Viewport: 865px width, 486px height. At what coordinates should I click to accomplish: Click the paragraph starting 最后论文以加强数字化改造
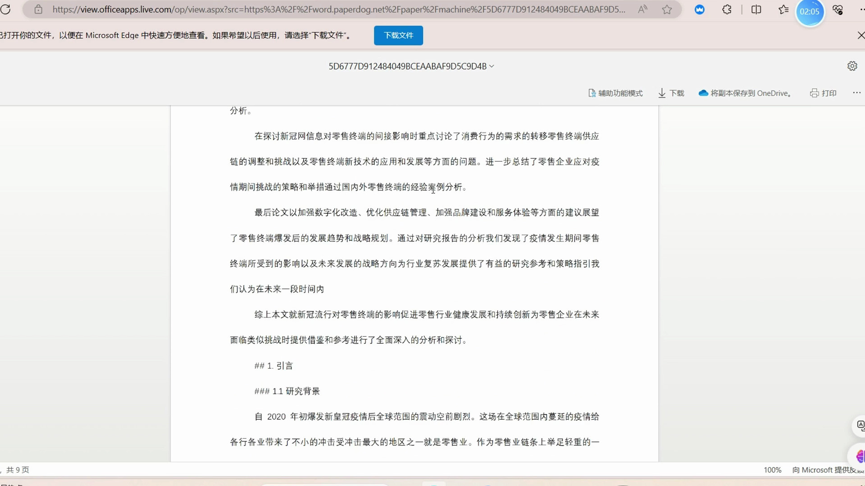pos(414,251)
